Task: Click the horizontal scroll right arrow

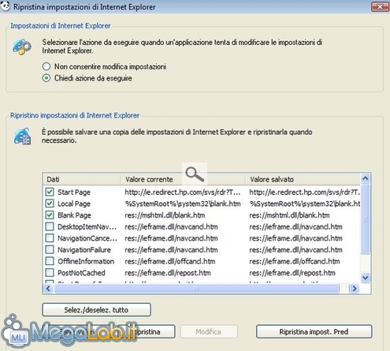Action: [x=355, y=289]
